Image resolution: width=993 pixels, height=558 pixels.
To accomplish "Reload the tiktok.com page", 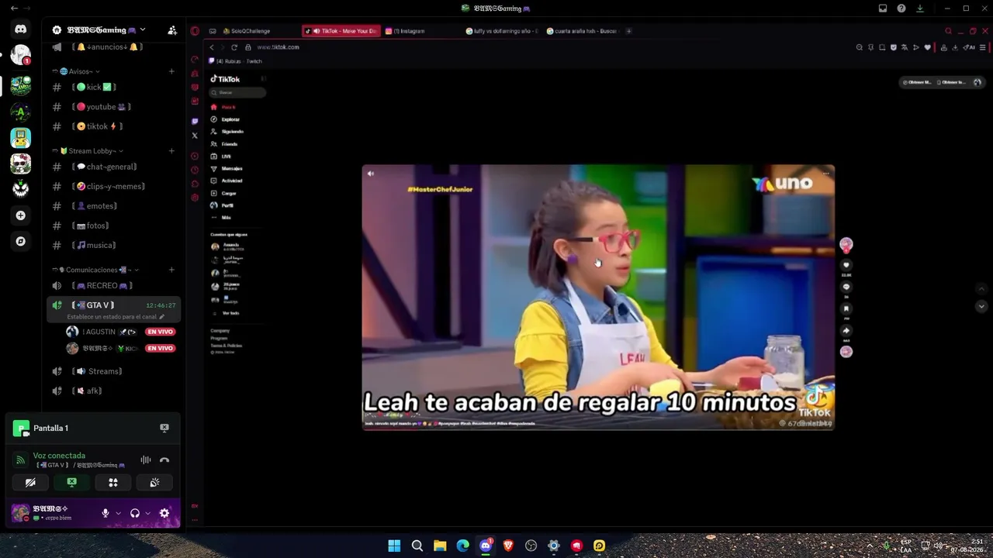I will [x=234, y=47].
